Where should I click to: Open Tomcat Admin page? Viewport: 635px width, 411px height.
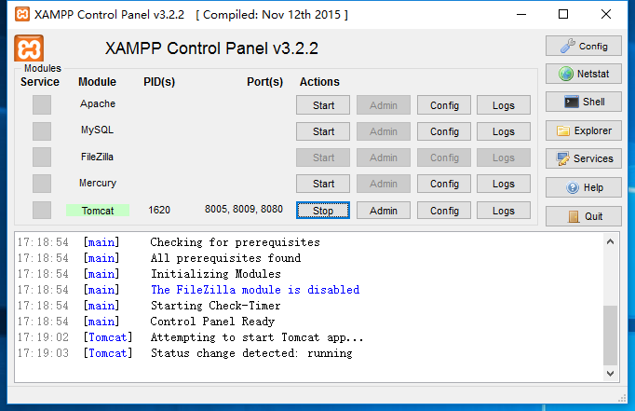(383, 211)
